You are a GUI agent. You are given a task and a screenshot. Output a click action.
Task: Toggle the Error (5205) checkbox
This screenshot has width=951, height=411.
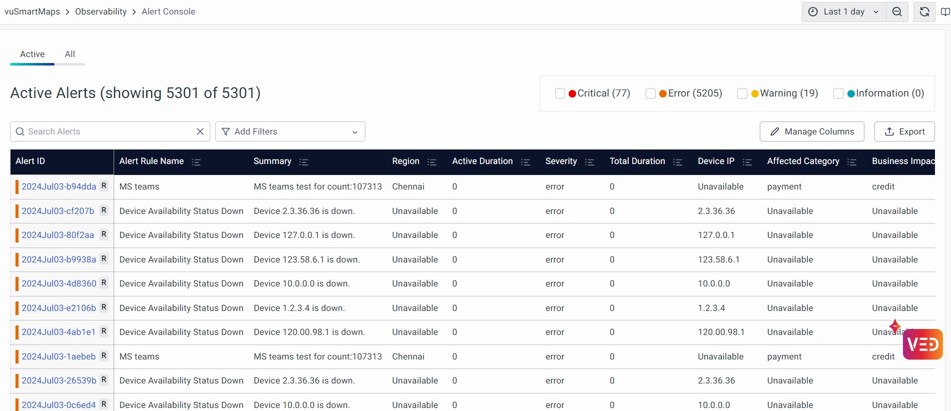651,93
